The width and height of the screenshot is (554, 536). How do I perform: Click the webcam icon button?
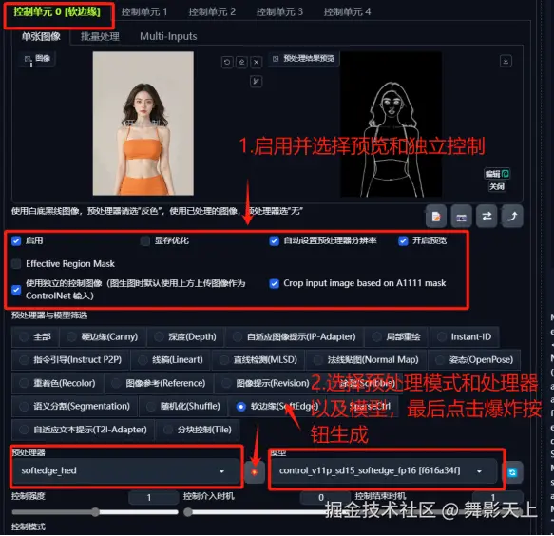[x=462, y=217]
